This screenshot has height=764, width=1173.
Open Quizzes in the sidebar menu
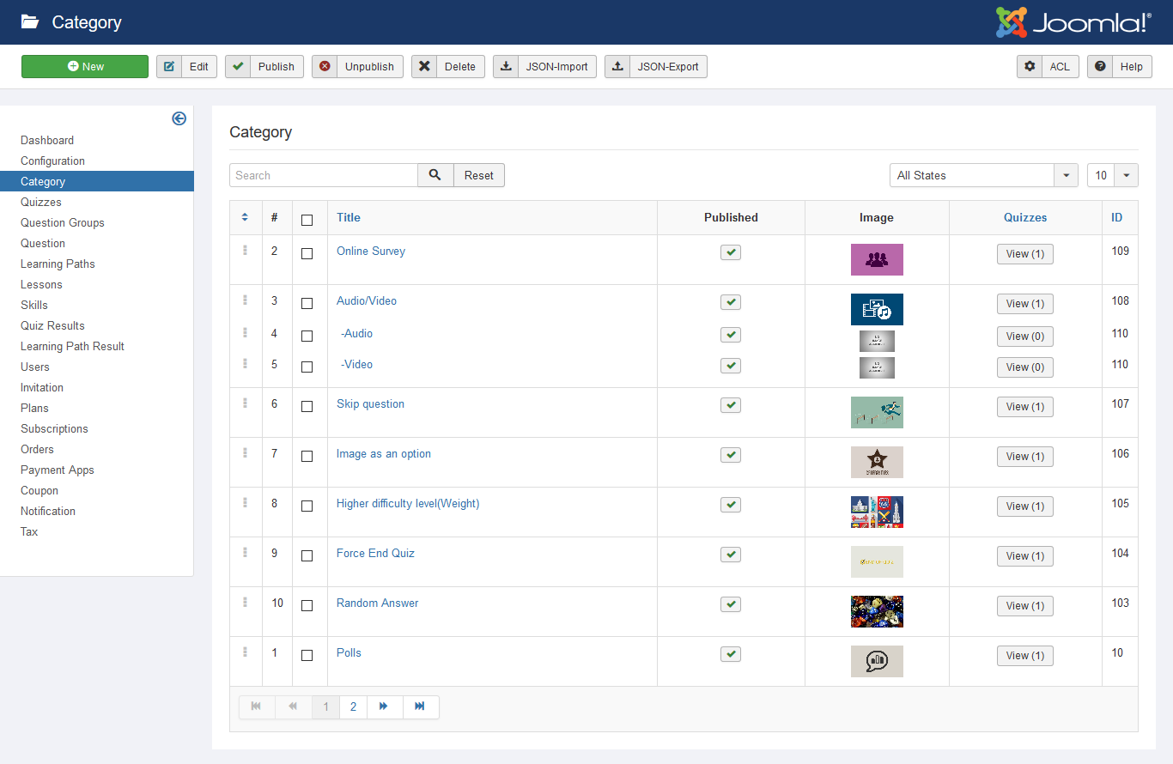point(41,202)
